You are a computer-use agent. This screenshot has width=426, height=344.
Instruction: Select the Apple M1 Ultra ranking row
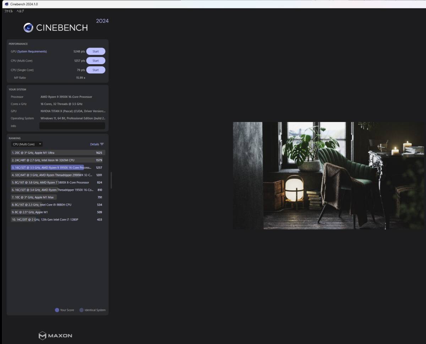point(58,153)
